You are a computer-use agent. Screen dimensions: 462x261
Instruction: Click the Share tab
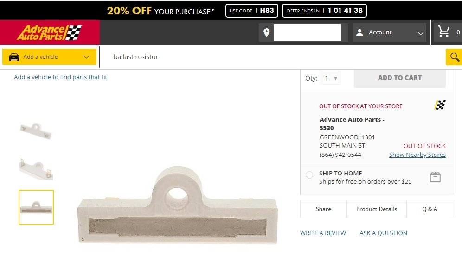[323, 209]
